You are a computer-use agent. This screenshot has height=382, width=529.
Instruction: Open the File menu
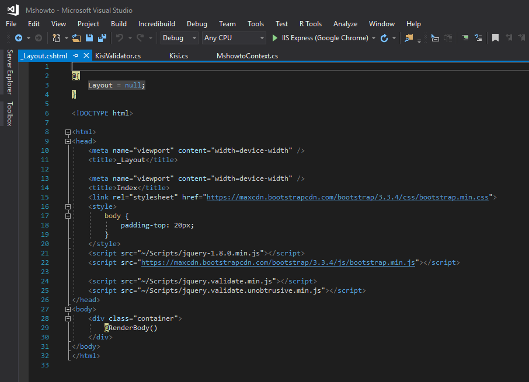pos(11,24)
